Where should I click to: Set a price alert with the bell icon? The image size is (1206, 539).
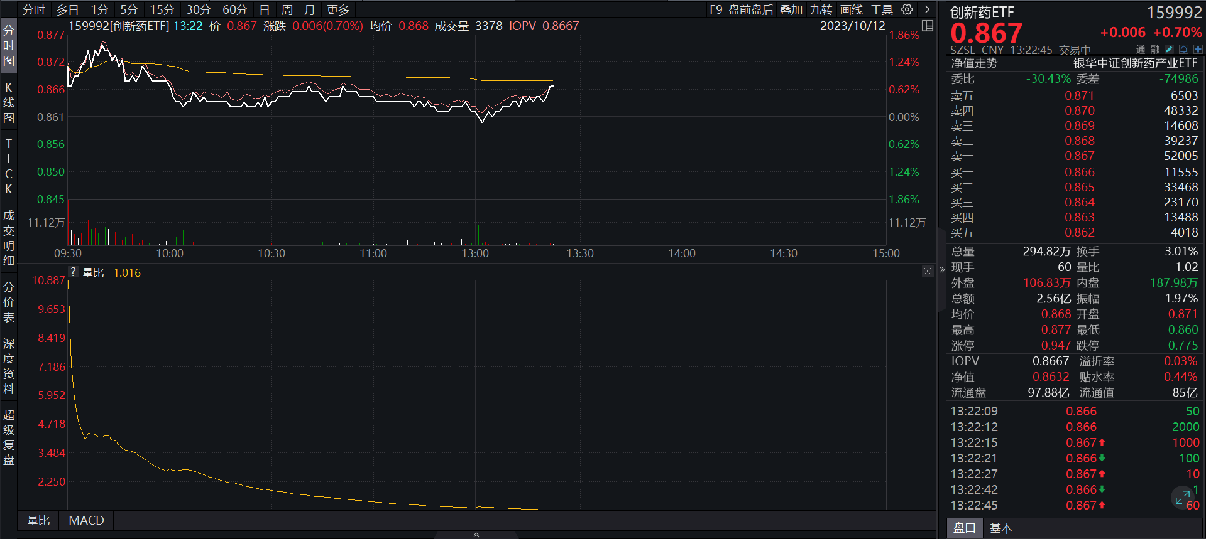coord(1183,49)
